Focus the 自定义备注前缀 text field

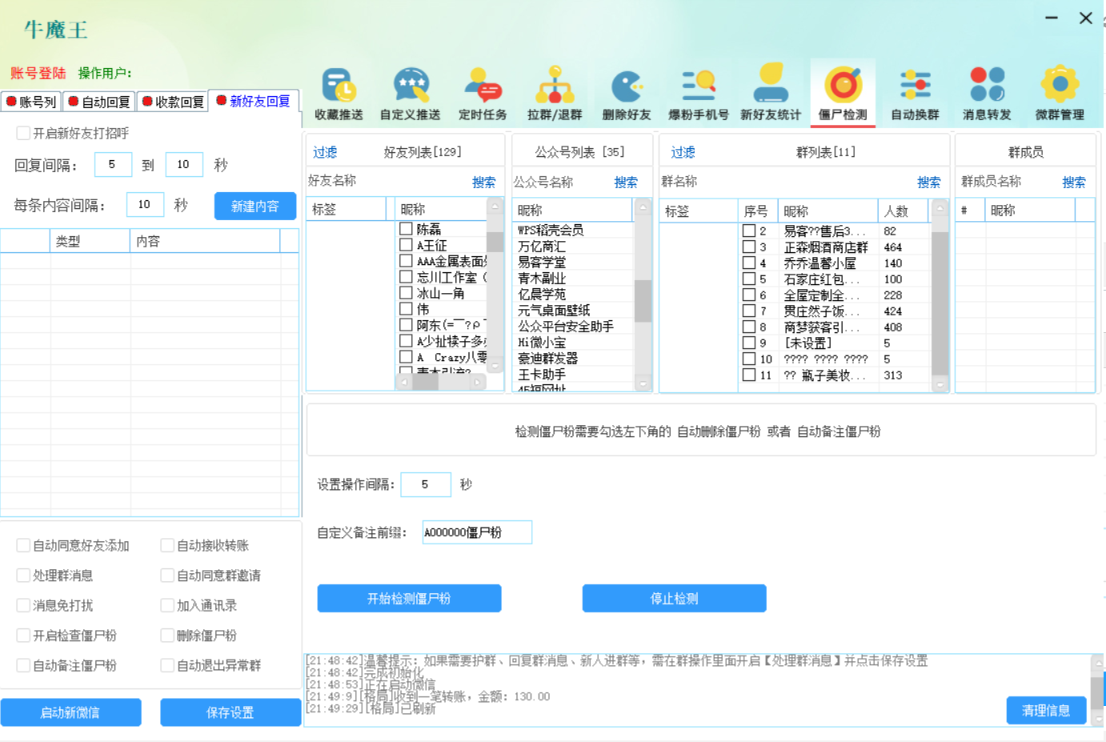coord(477,532)
